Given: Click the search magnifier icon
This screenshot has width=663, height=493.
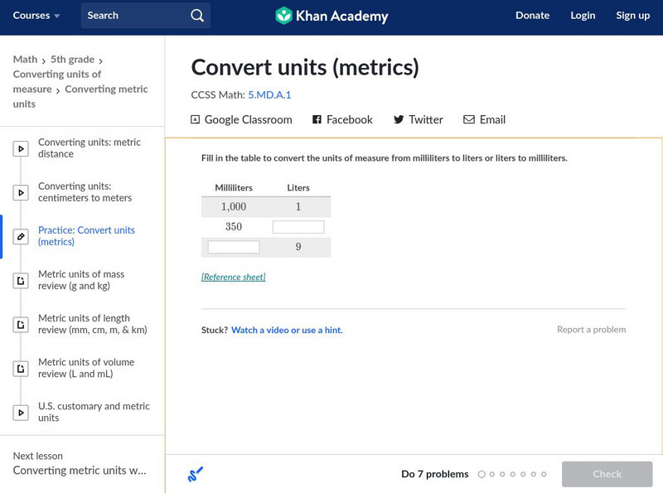Looking at the screenshot, I should click(x=196, y=16).
